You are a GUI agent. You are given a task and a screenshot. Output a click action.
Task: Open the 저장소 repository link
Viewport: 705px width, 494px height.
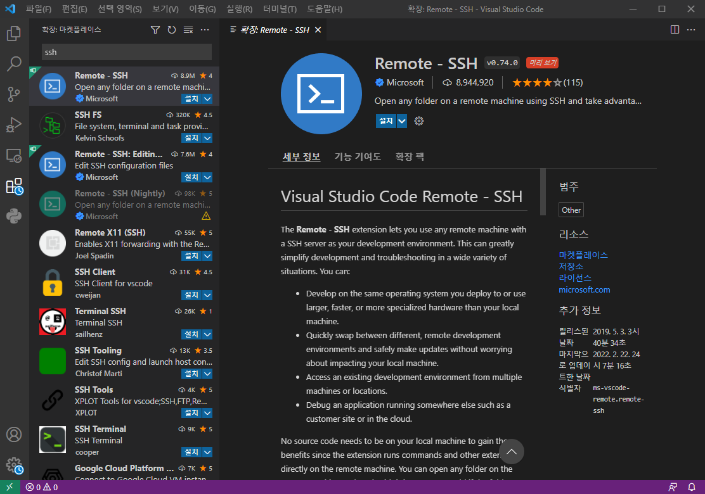(571, 266)
